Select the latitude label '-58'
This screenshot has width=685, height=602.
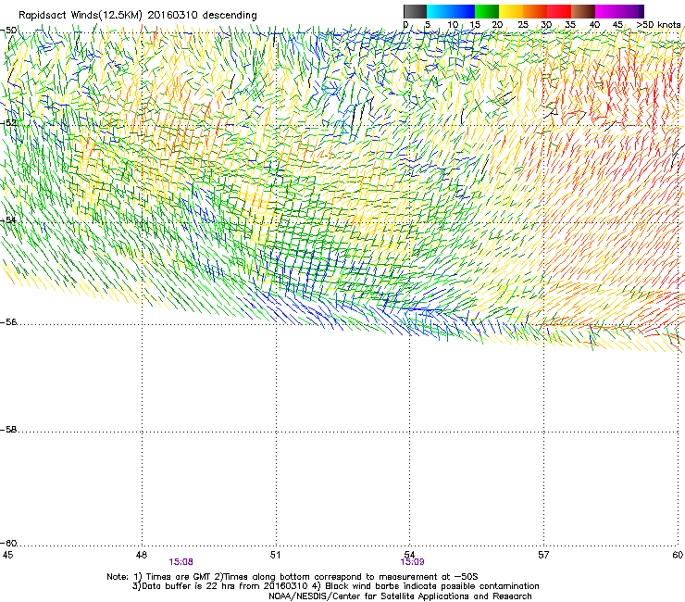(x=8, y=430)
